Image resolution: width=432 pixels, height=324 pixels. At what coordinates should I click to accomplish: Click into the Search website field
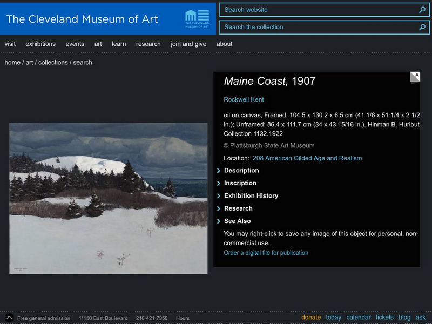point(319,10)
